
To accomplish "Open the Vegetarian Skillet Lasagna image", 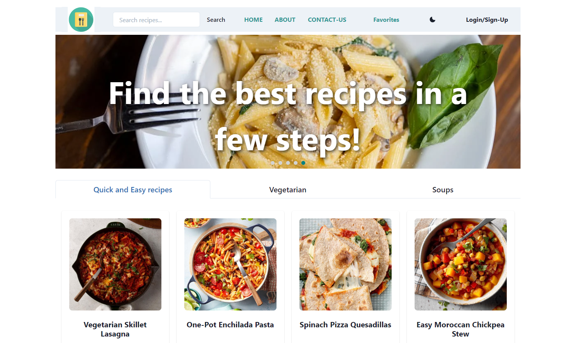I will [x=115, y=264].
